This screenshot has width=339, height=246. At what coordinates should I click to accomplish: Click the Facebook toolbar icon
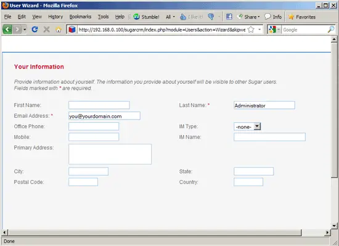coord(229,17)
